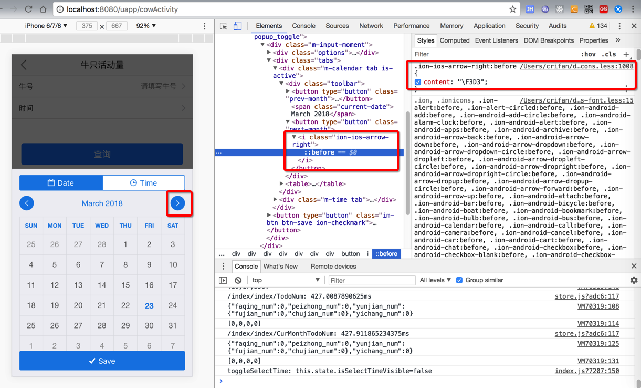Viewport: 641px width, 389px height.
Task: Click the info icon in the address bar
Action: (60, 9)
